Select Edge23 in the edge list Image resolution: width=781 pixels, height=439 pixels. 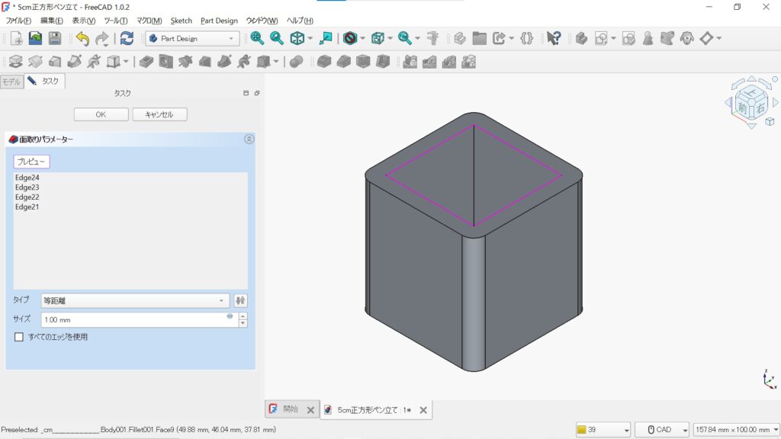(27, 187)
